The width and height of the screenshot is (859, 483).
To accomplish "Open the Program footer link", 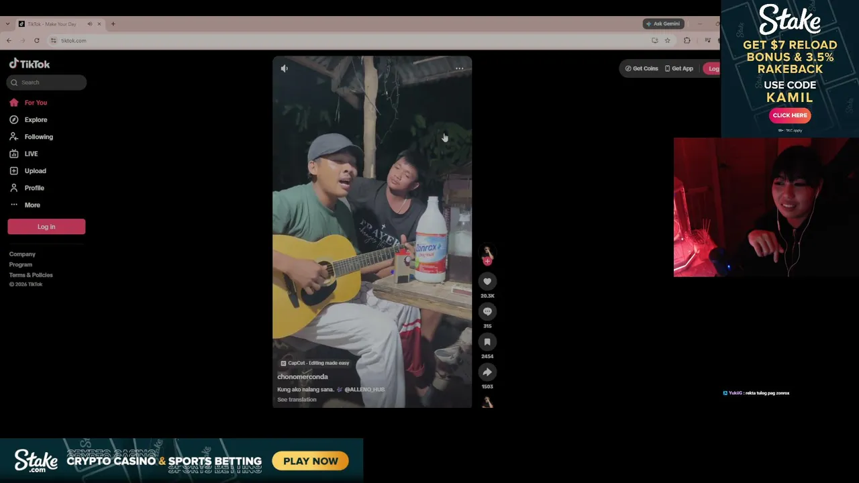I will click(x=21, y=264).
